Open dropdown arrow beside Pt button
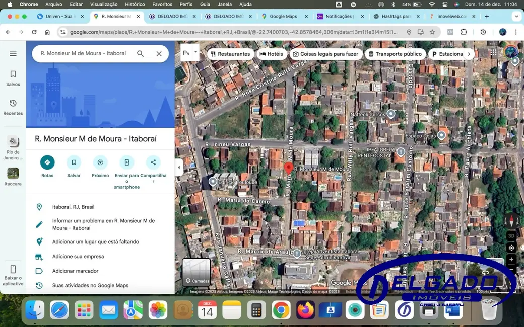Viewport: 524px width, 327px height. (195, 52)
